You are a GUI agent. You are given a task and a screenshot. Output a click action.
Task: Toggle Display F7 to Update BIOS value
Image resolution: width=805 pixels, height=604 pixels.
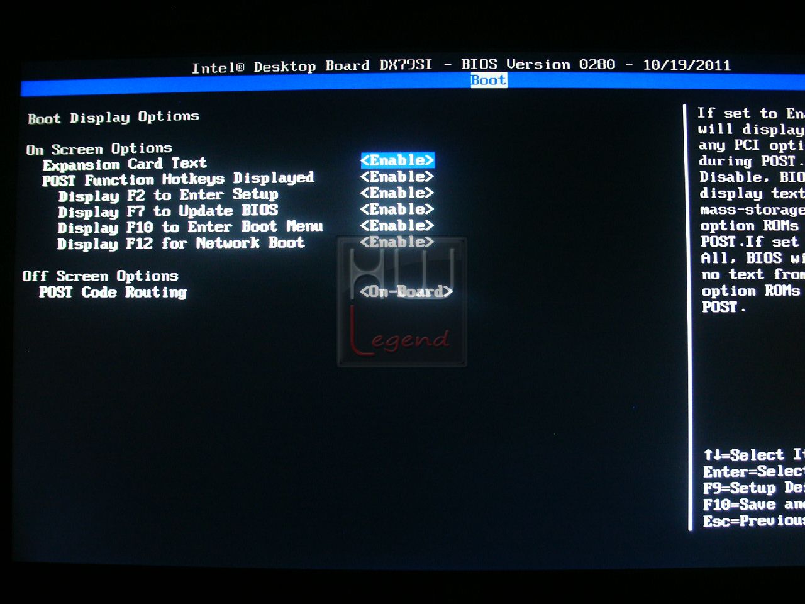pos(397,210)
